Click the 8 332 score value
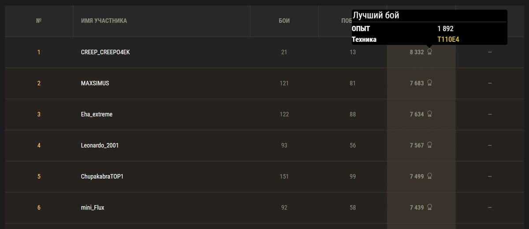This screenshot has width=529, height=229. (x=417, y=52)
